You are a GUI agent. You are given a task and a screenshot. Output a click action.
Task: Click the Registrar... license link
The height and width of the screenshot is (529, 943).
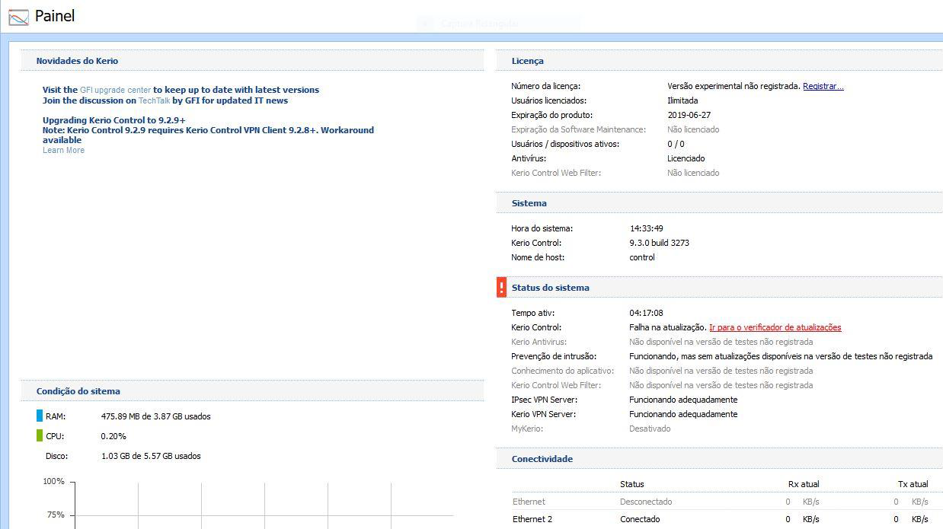pyautogui.click(x=823, y=86)
